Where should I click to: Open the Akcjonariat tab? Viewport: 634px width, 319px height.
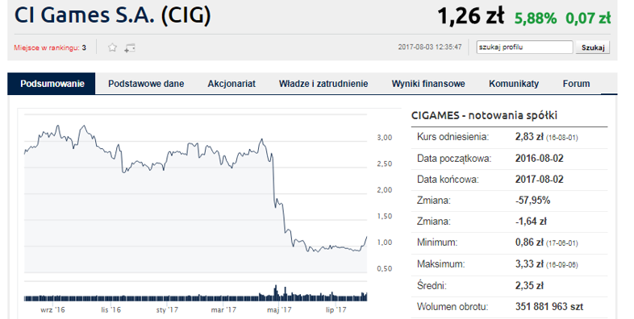231,84
